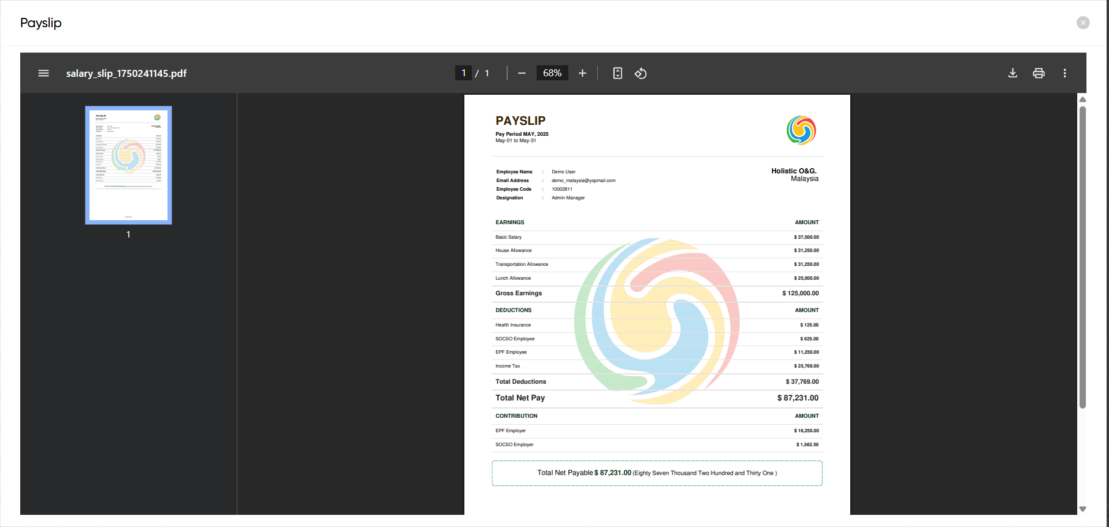Screen dimensions: 1109x527
Task: Click the page number input field
Action: coord(463,73)
